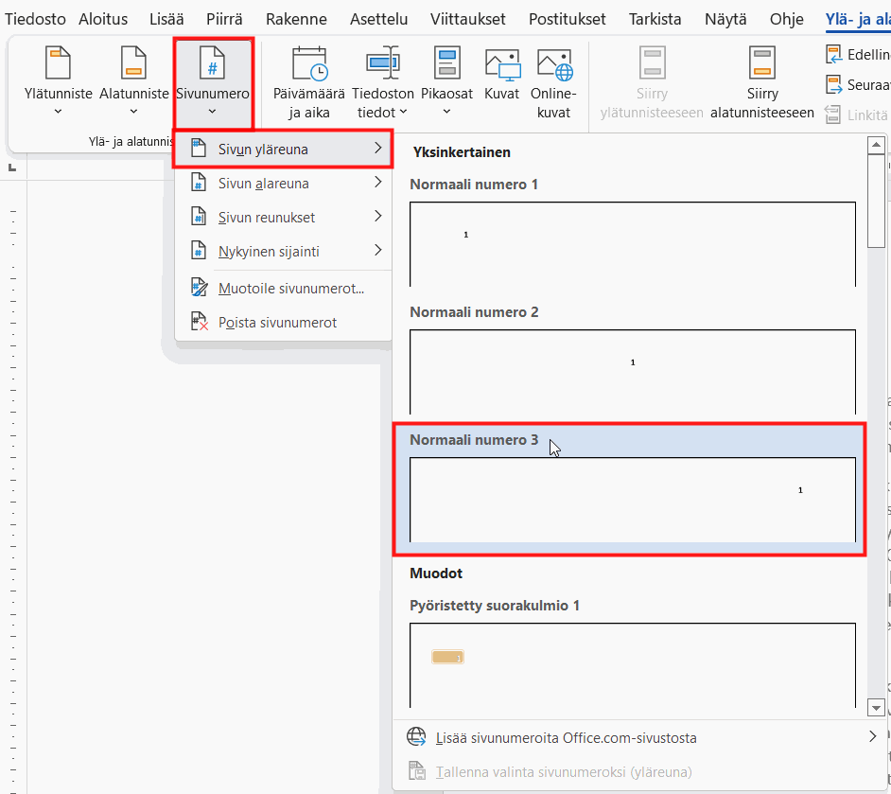Click the Seuraava next section icon

click(833, 84)
